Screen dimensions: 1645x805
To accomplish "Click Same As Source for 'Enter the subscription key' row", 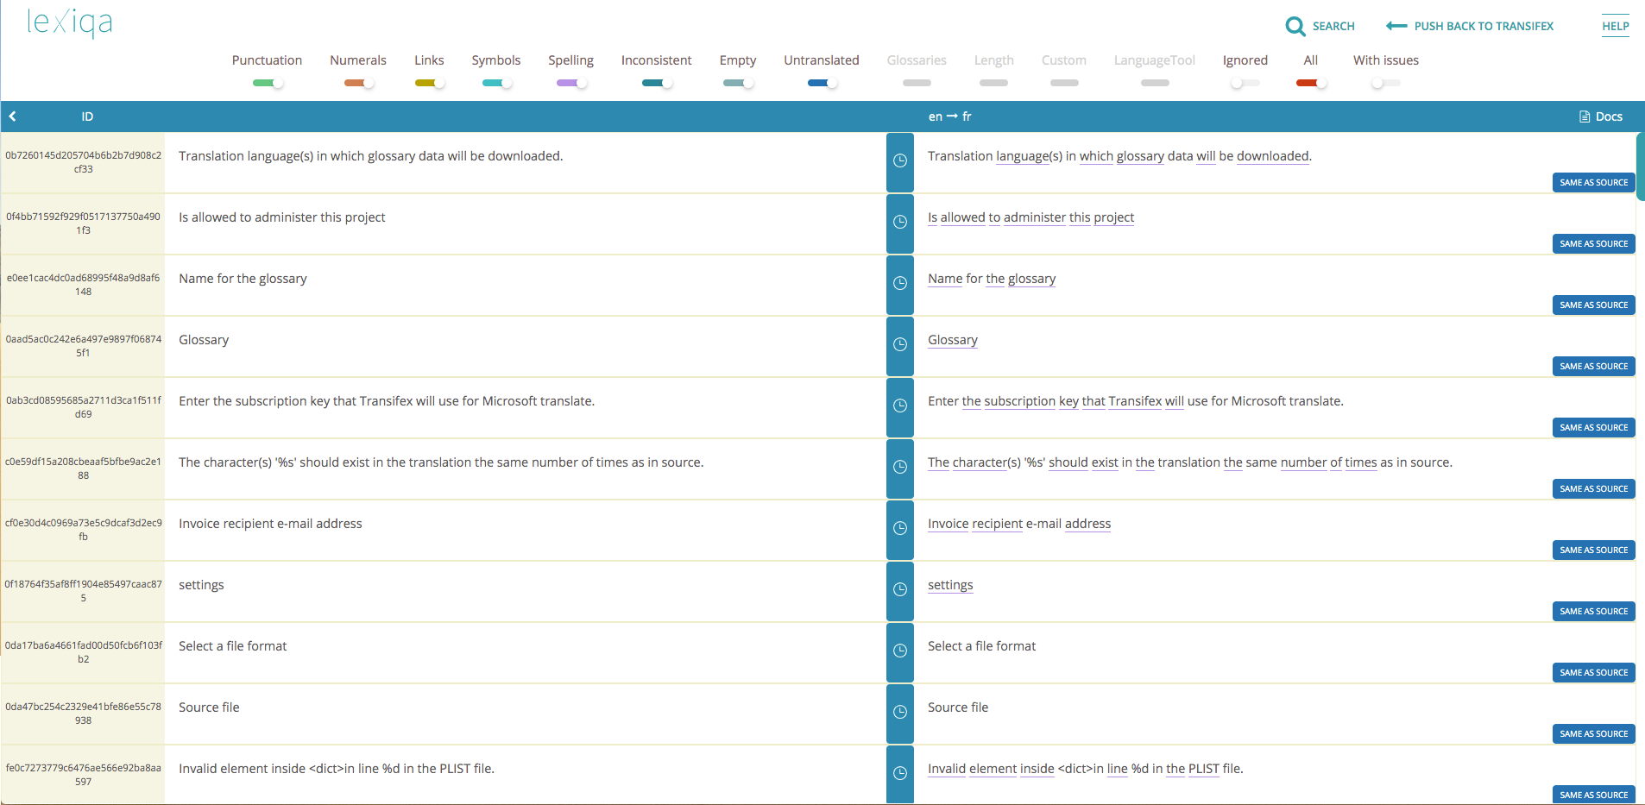I will [1593, 427].
